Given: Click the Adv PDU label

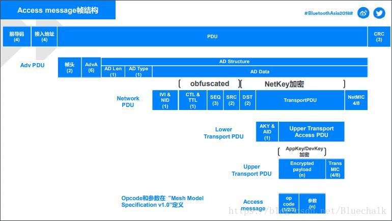Looking at the screenshot, I should [x=32, y=65].
